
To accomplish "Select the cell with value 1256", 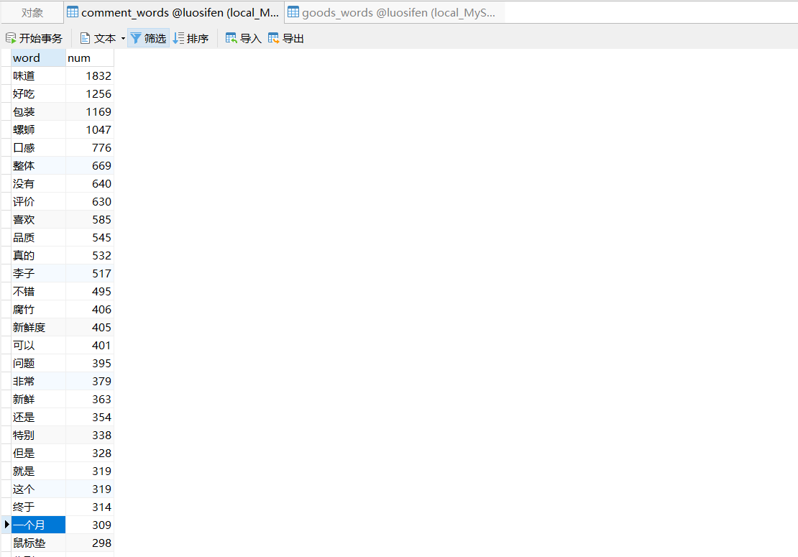I will point(90,93).
